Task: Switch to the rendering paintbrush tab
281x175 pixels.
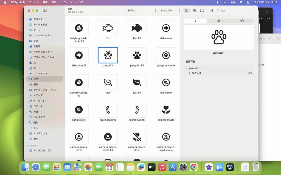Action: [x=219, y=21]
